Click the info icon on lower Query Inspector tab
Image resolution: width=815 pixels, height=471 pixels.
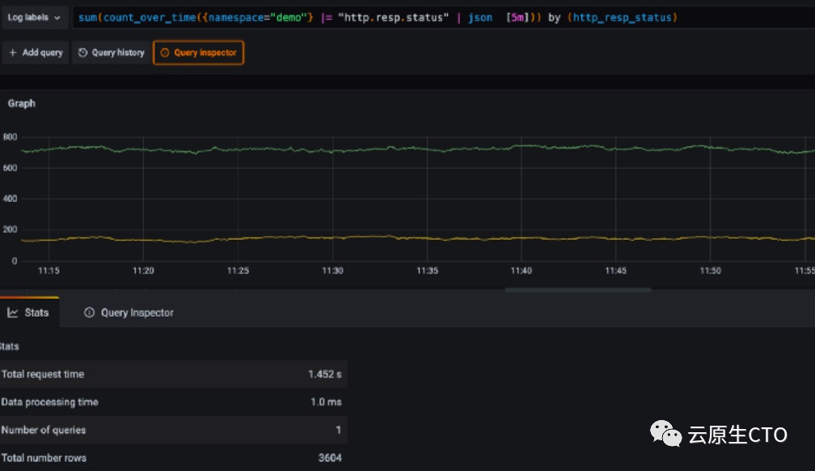[89, 313]
